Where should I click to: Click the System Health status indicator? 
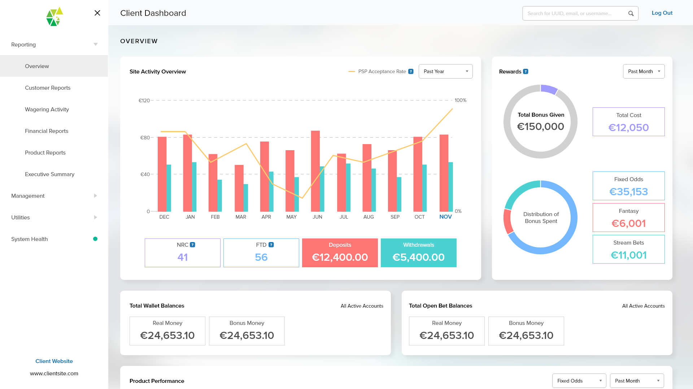(x=95, y=239)
